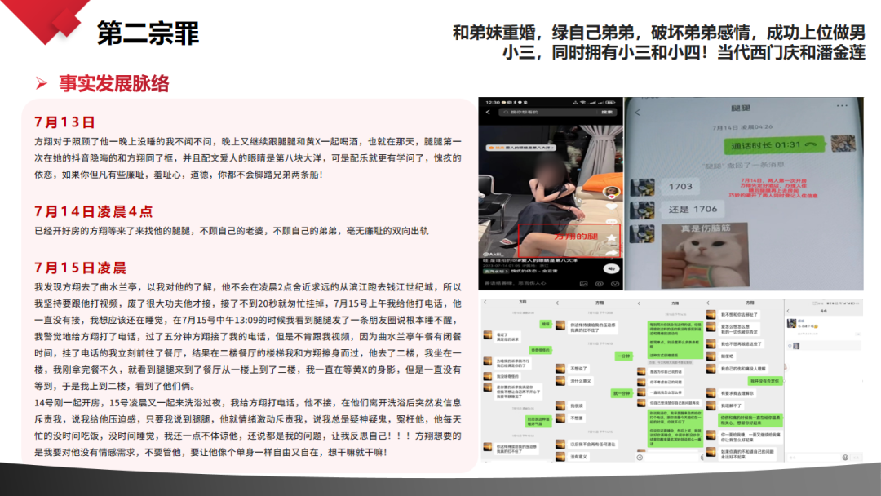881x496 pixels.
Task: Open the cat sticker 真是伤脑筋
Action: click(705, 255)
